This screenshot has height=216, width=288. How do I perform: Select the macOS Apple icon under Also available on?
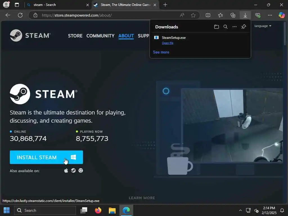[66, 171]
